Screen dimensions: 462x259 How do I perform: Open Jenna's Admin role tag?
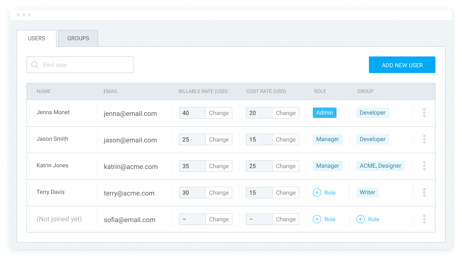(324, 112)
